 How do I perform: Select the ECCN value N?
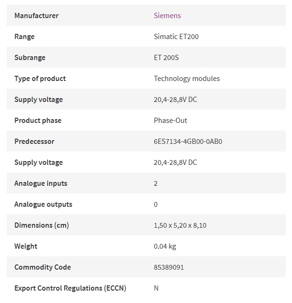(x=156, y=288)
